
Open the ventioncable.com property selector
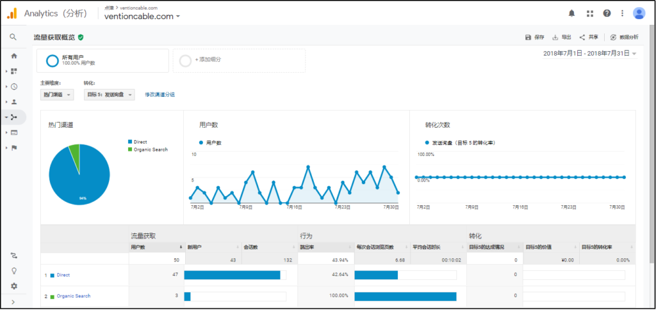click(142, 16)
